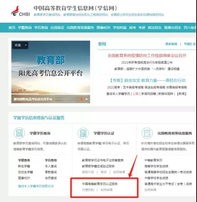Open 首页 in the navigation bar
Screen dimensions: 197x202
tap(12, 28)
